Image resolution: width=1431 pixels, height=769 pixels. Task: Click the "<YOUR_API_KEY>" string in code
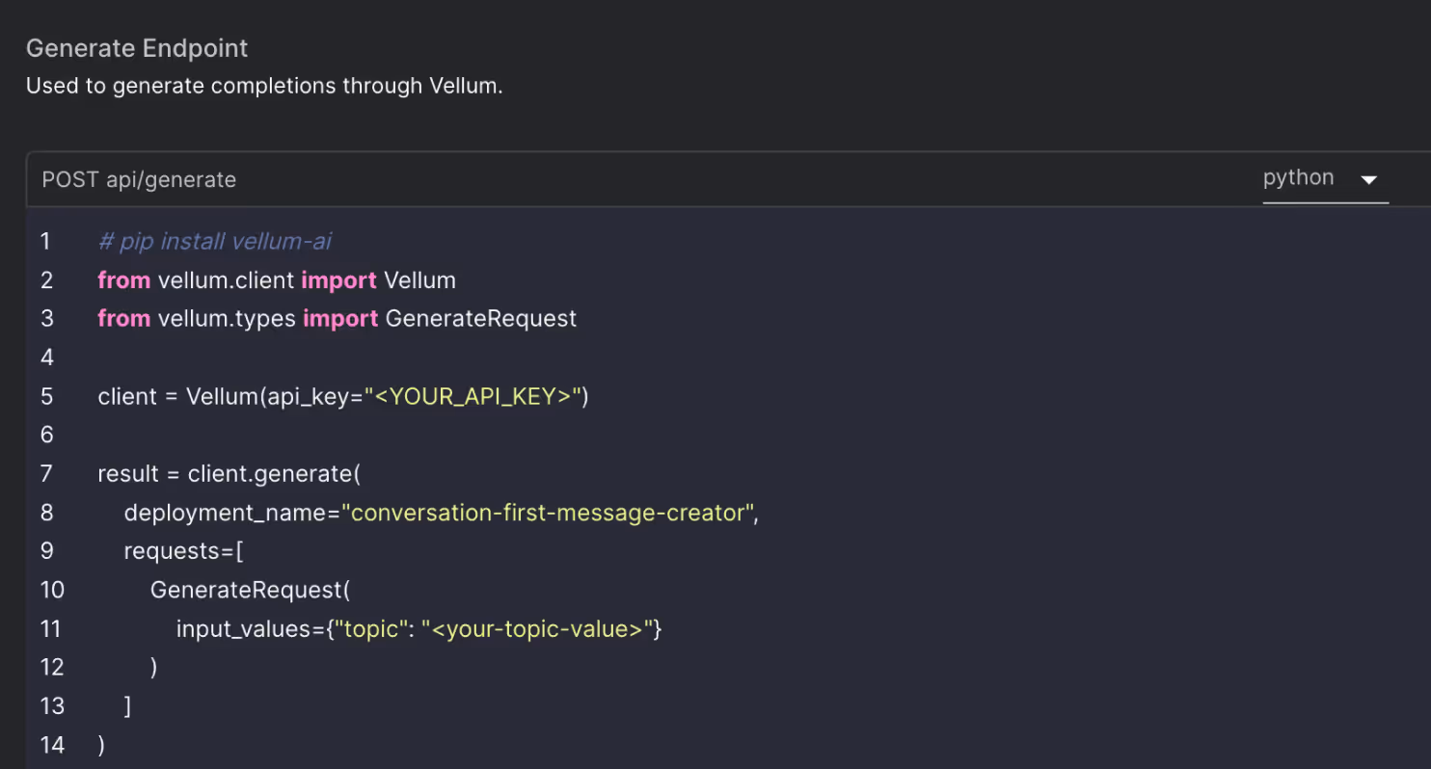[472, 396]
